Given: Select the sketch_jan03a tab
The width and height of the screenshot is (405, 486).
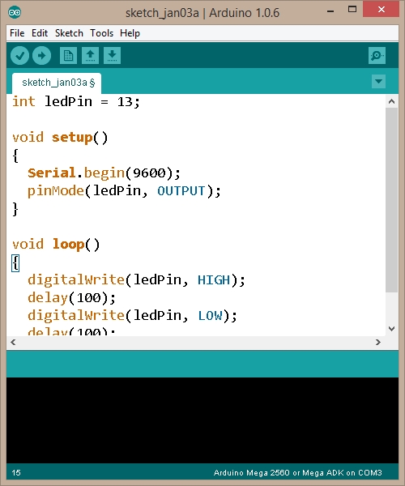Looking at the screenshot, I should point(57,83).
